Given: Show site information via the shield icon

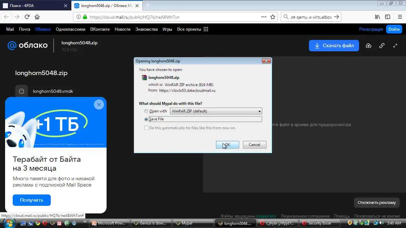Looking at the screenshot, I should click(79, 17).
